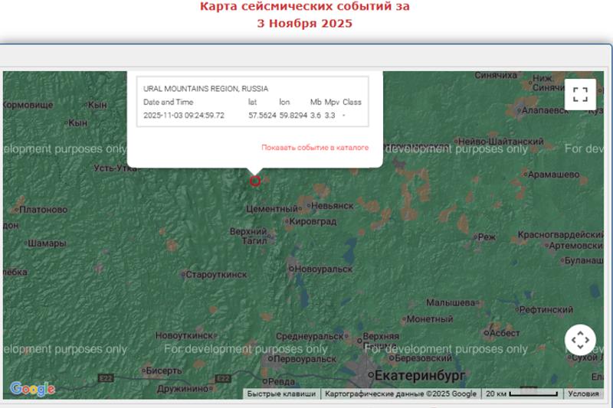Click the event time 2025-11-03 09:24:59.72

click(184, 115)
